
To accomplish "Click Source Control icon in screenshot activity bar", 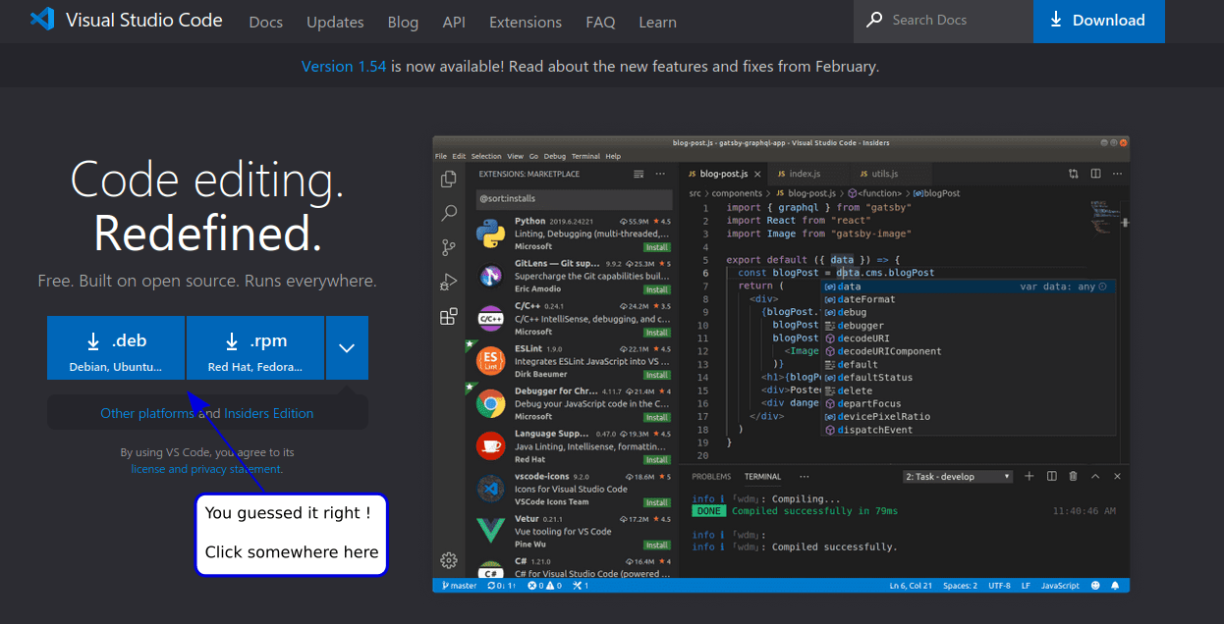I will coord(449,247).
